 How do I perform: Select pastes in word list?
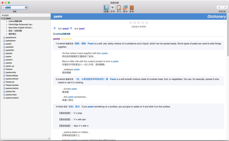point(9,63)
